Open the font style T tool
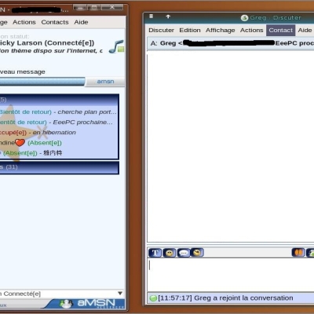Image resolution: width=314 pixels, height=314 pixels. [155, 253]
